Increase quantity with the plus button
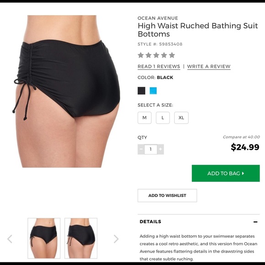Viewport: 265px width, 265px height. 160,149
